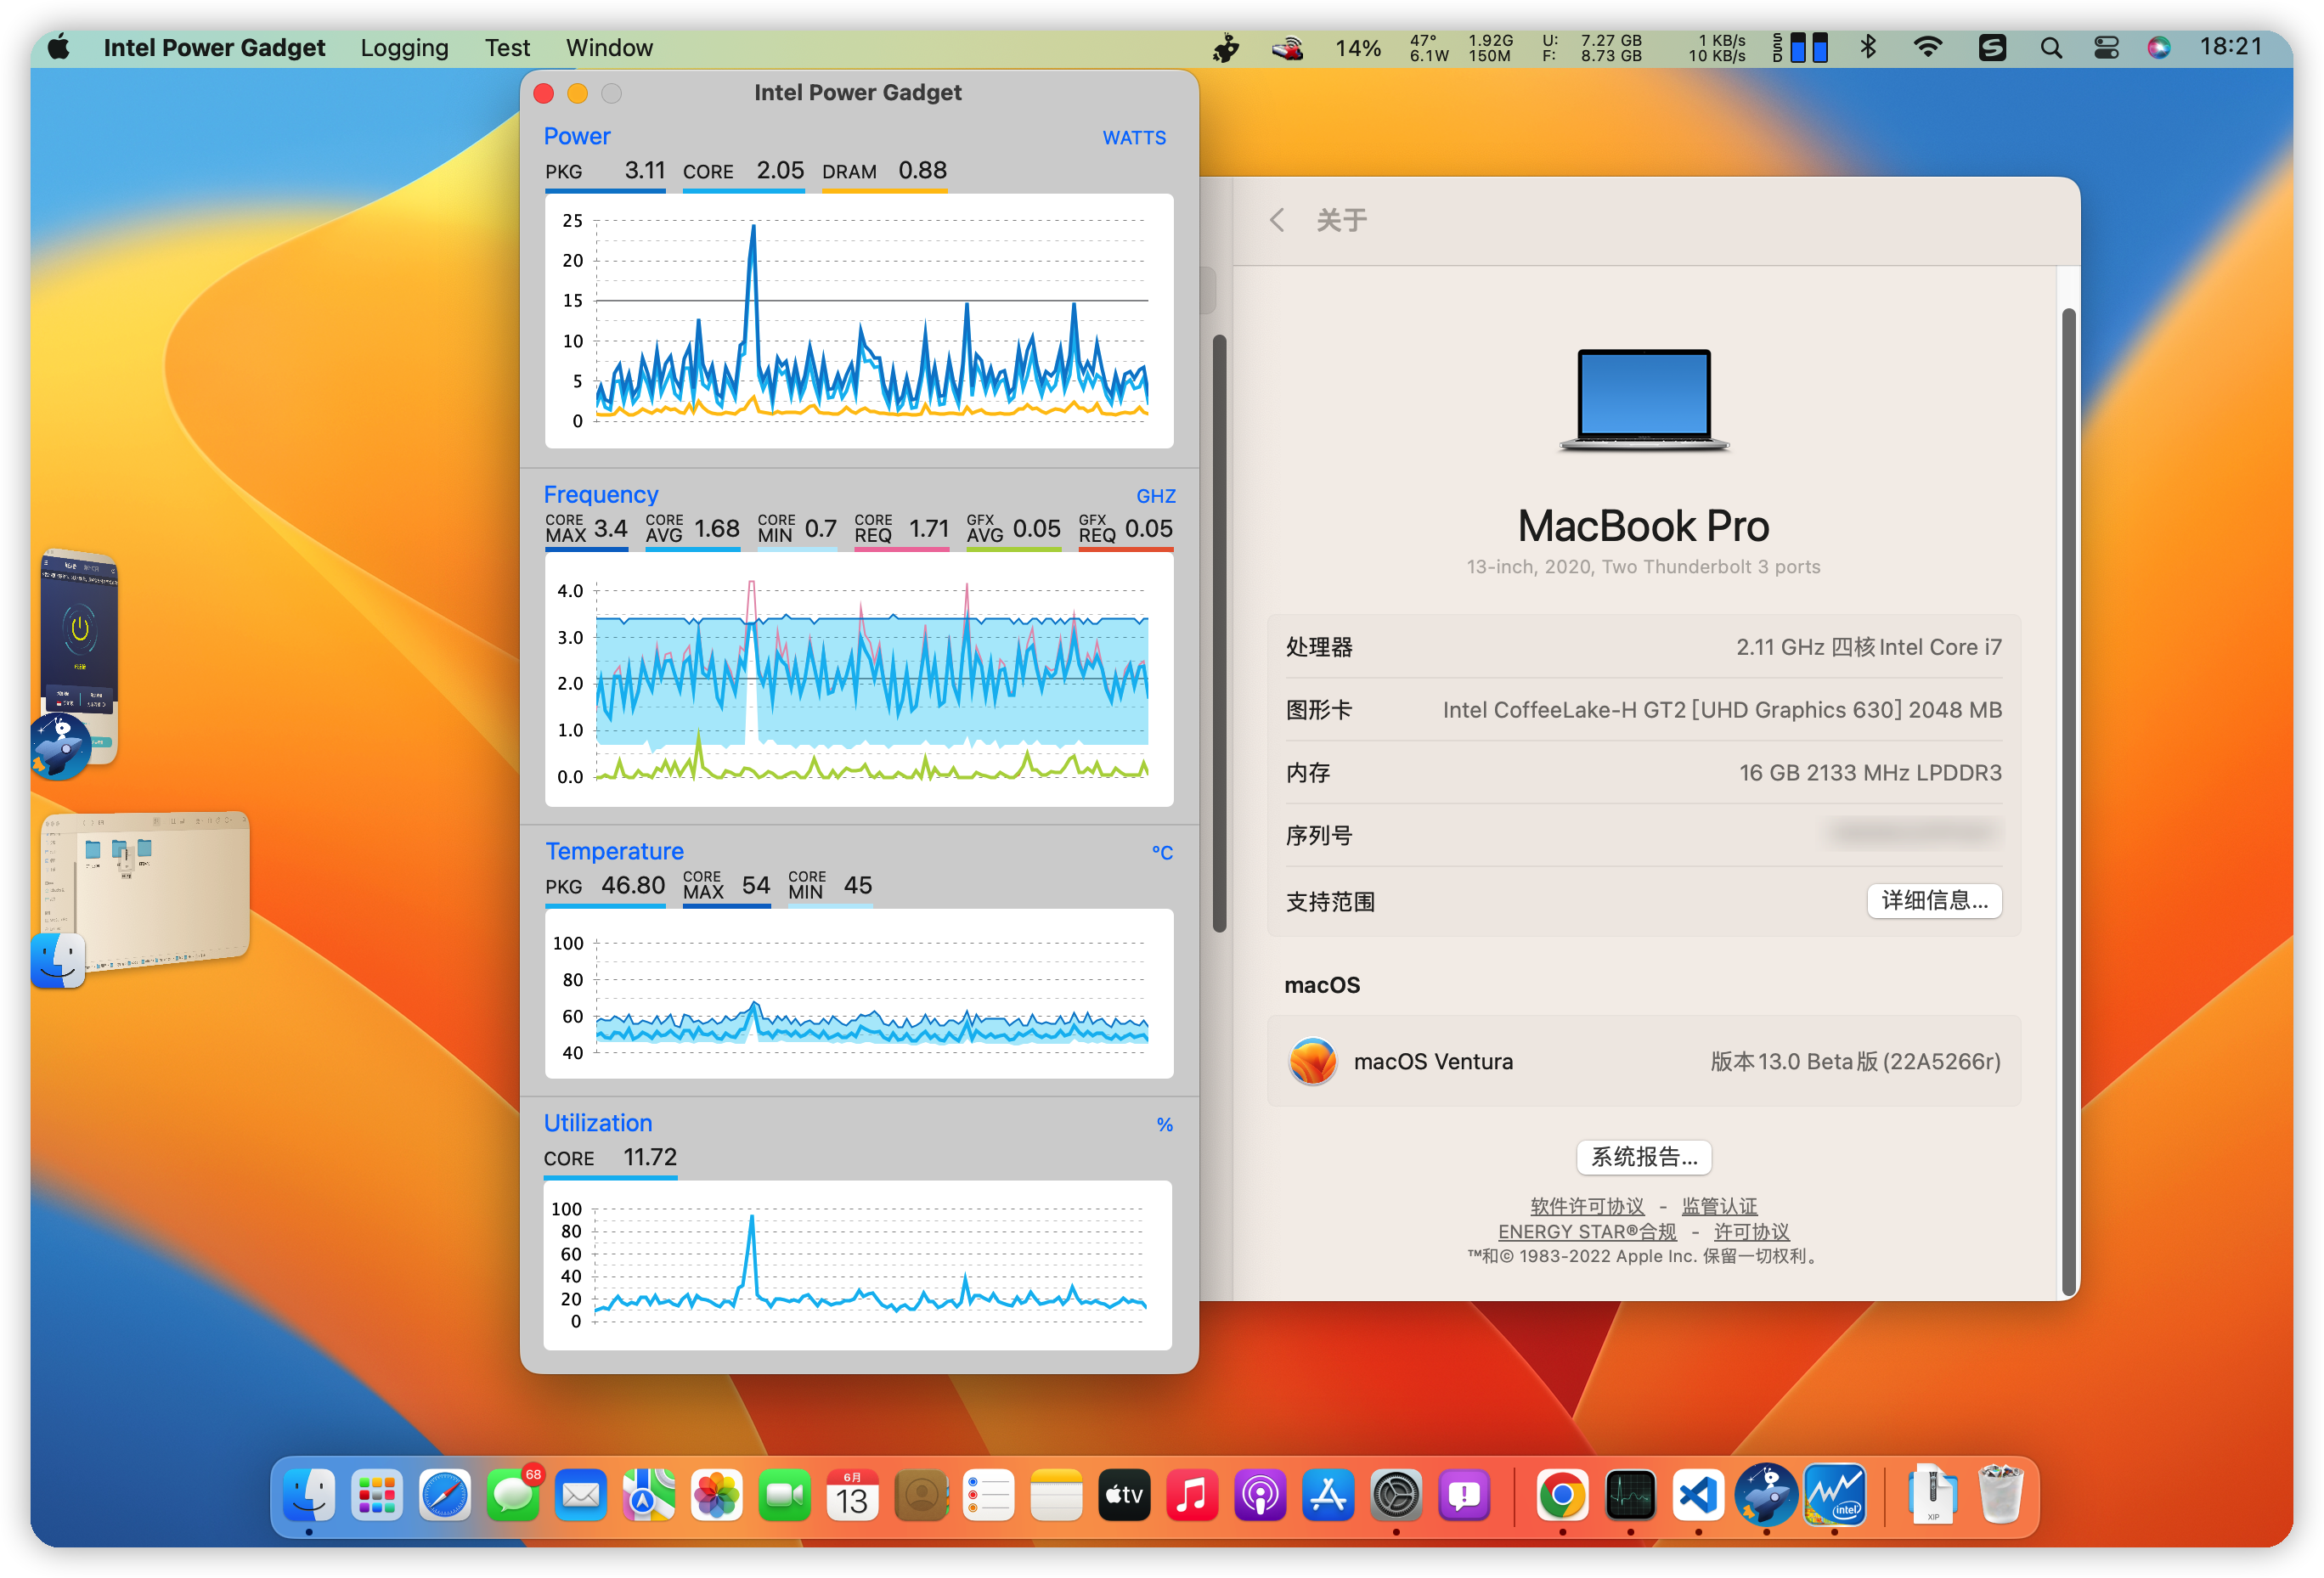Open the ENERGY STAR®合规 link

click(x=1586, y=1232)
